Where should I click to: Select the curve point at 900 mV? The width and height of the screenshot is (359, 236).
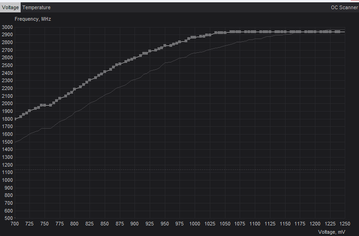coord(135,58)
